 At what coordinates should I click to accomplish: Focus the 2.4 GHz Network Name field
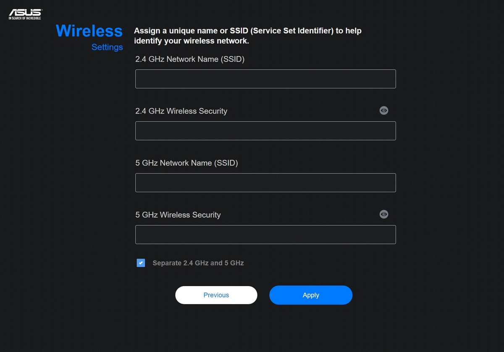(x=265, y=79)
